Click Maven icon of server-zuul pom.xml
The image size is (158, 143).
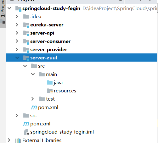[x=34, y=107]
